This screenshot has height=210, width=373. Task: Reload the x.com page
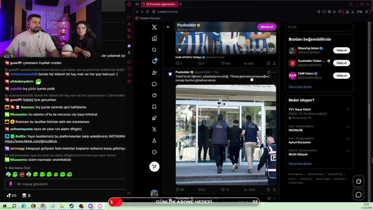point(147,12)
